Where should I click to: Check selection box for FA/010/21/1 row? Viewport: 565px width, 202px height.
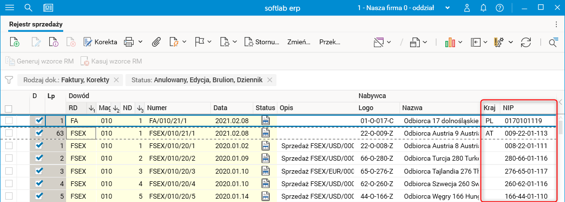pos(9,120)
